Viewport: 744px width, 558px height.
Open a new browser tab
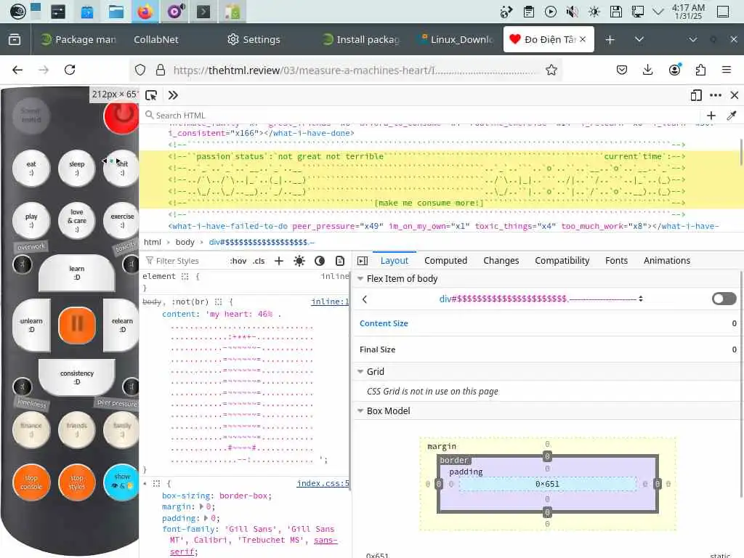click(610, 39)
